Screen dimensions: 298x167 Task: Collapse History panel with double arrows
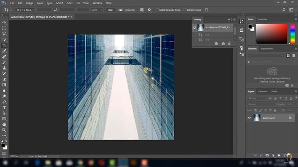[x=229, y=19]
